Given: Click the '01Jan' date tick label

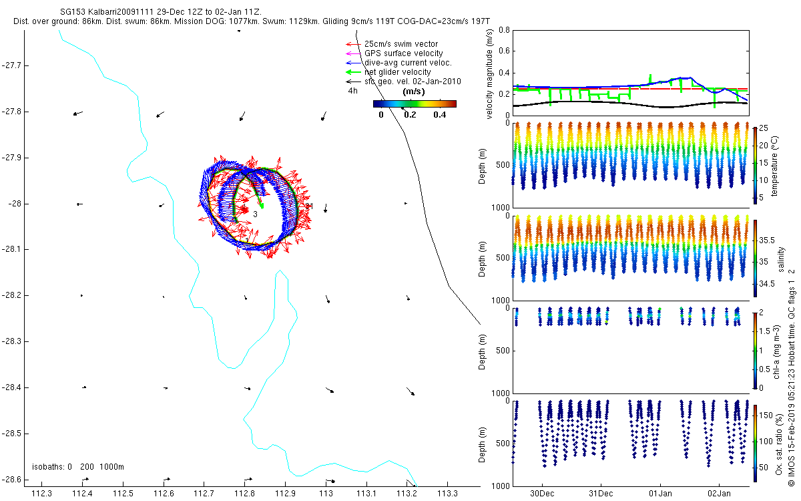Looking at the screenshot, I should tap(660, 493).
